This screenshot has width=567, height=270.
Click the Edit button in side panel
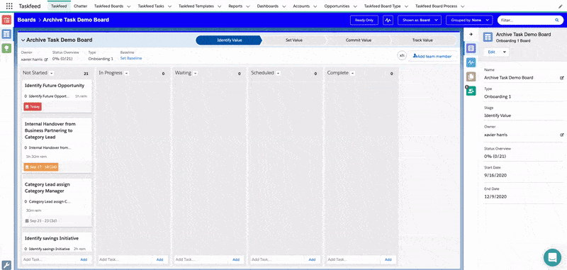491,52
